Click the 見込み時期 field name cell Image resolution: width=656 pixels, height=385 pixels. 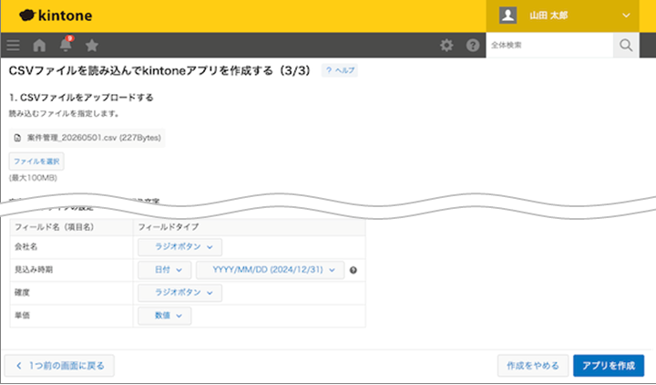click(71, 270)
